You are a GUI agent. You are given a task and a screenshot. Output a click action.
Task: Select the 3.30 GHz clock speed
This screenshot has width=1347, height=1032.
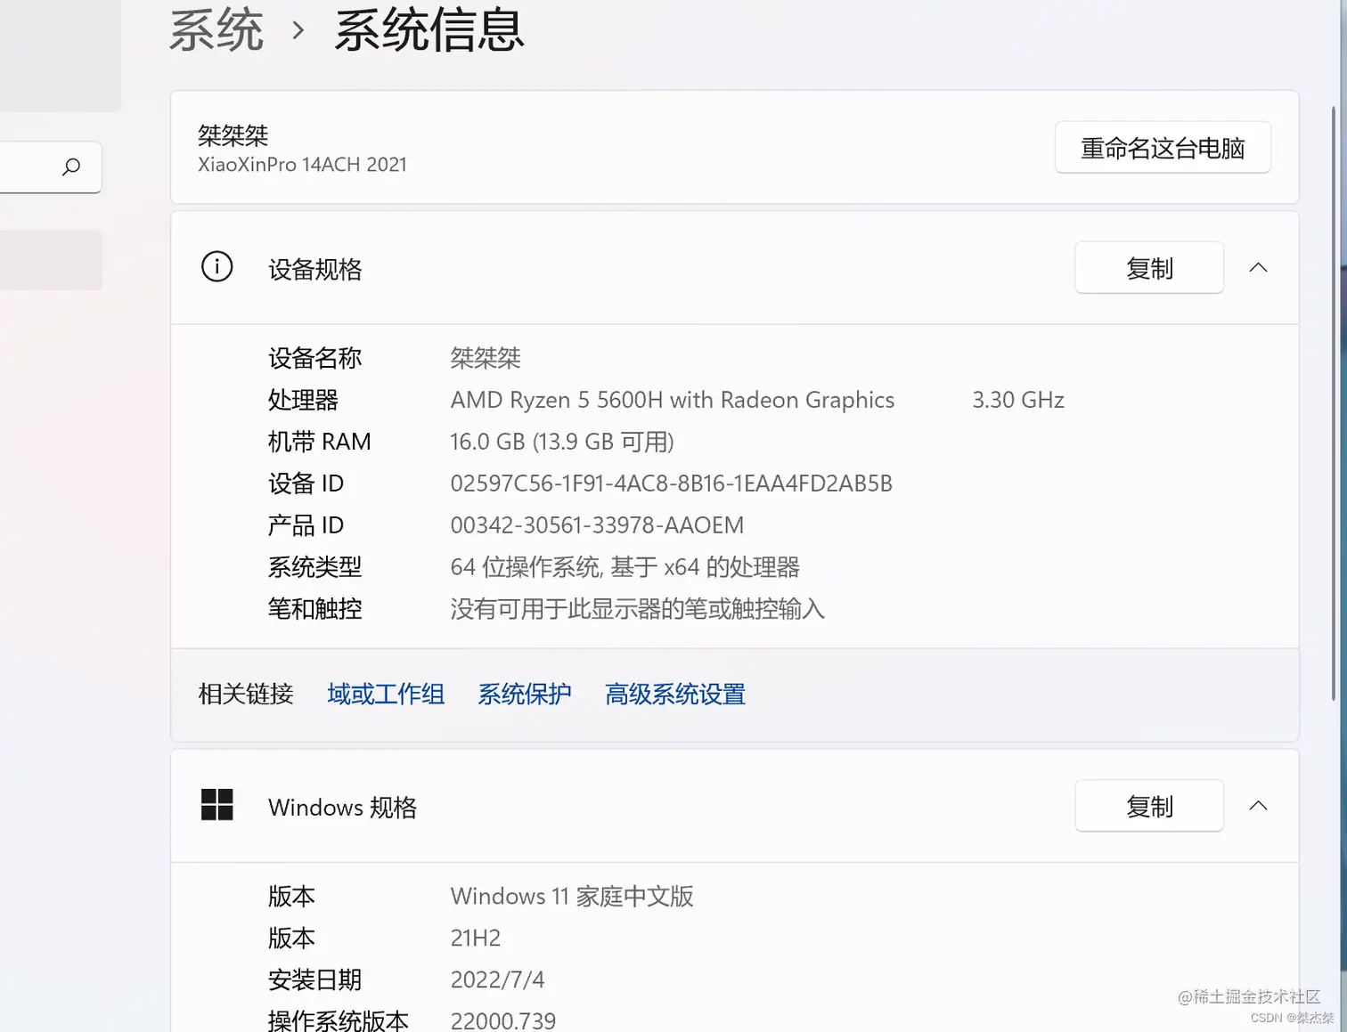click(x=1018, y=401)
